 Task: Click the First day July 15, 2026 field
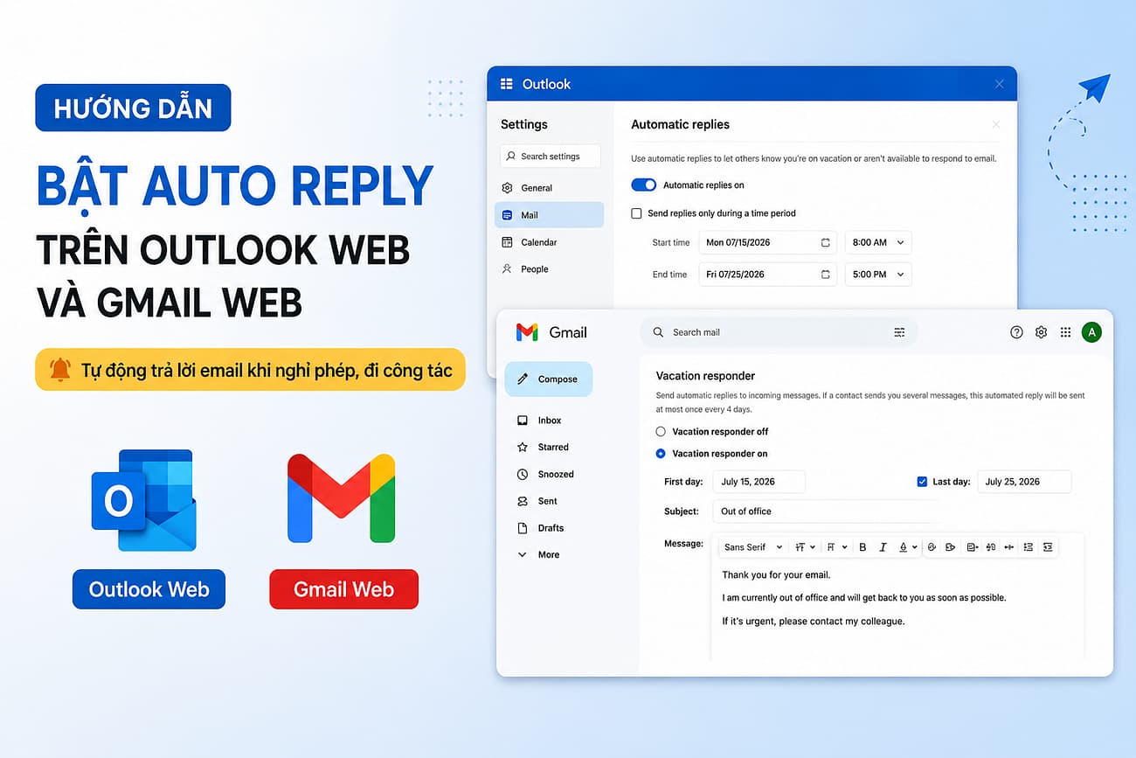click(758, 482)
